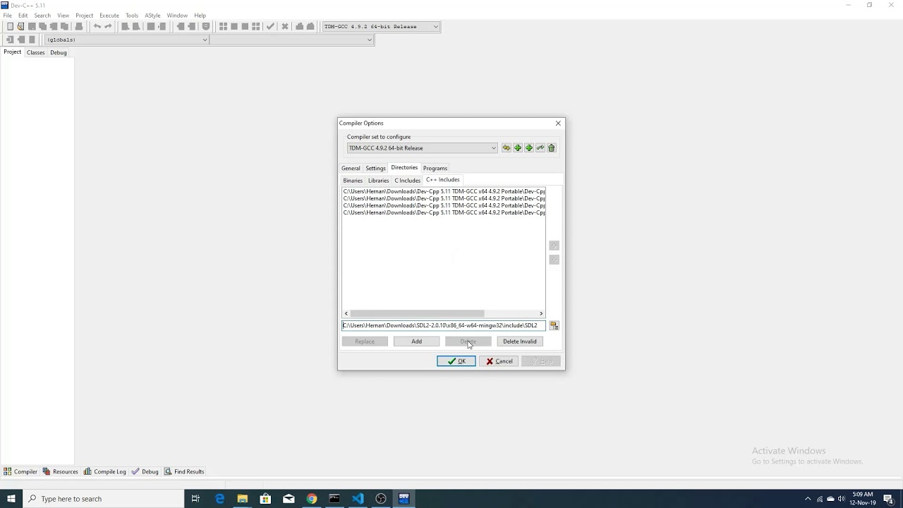The image size is (903, 508).
Task: Click the Print toolbar icon
Action: (x=79, y=27)
